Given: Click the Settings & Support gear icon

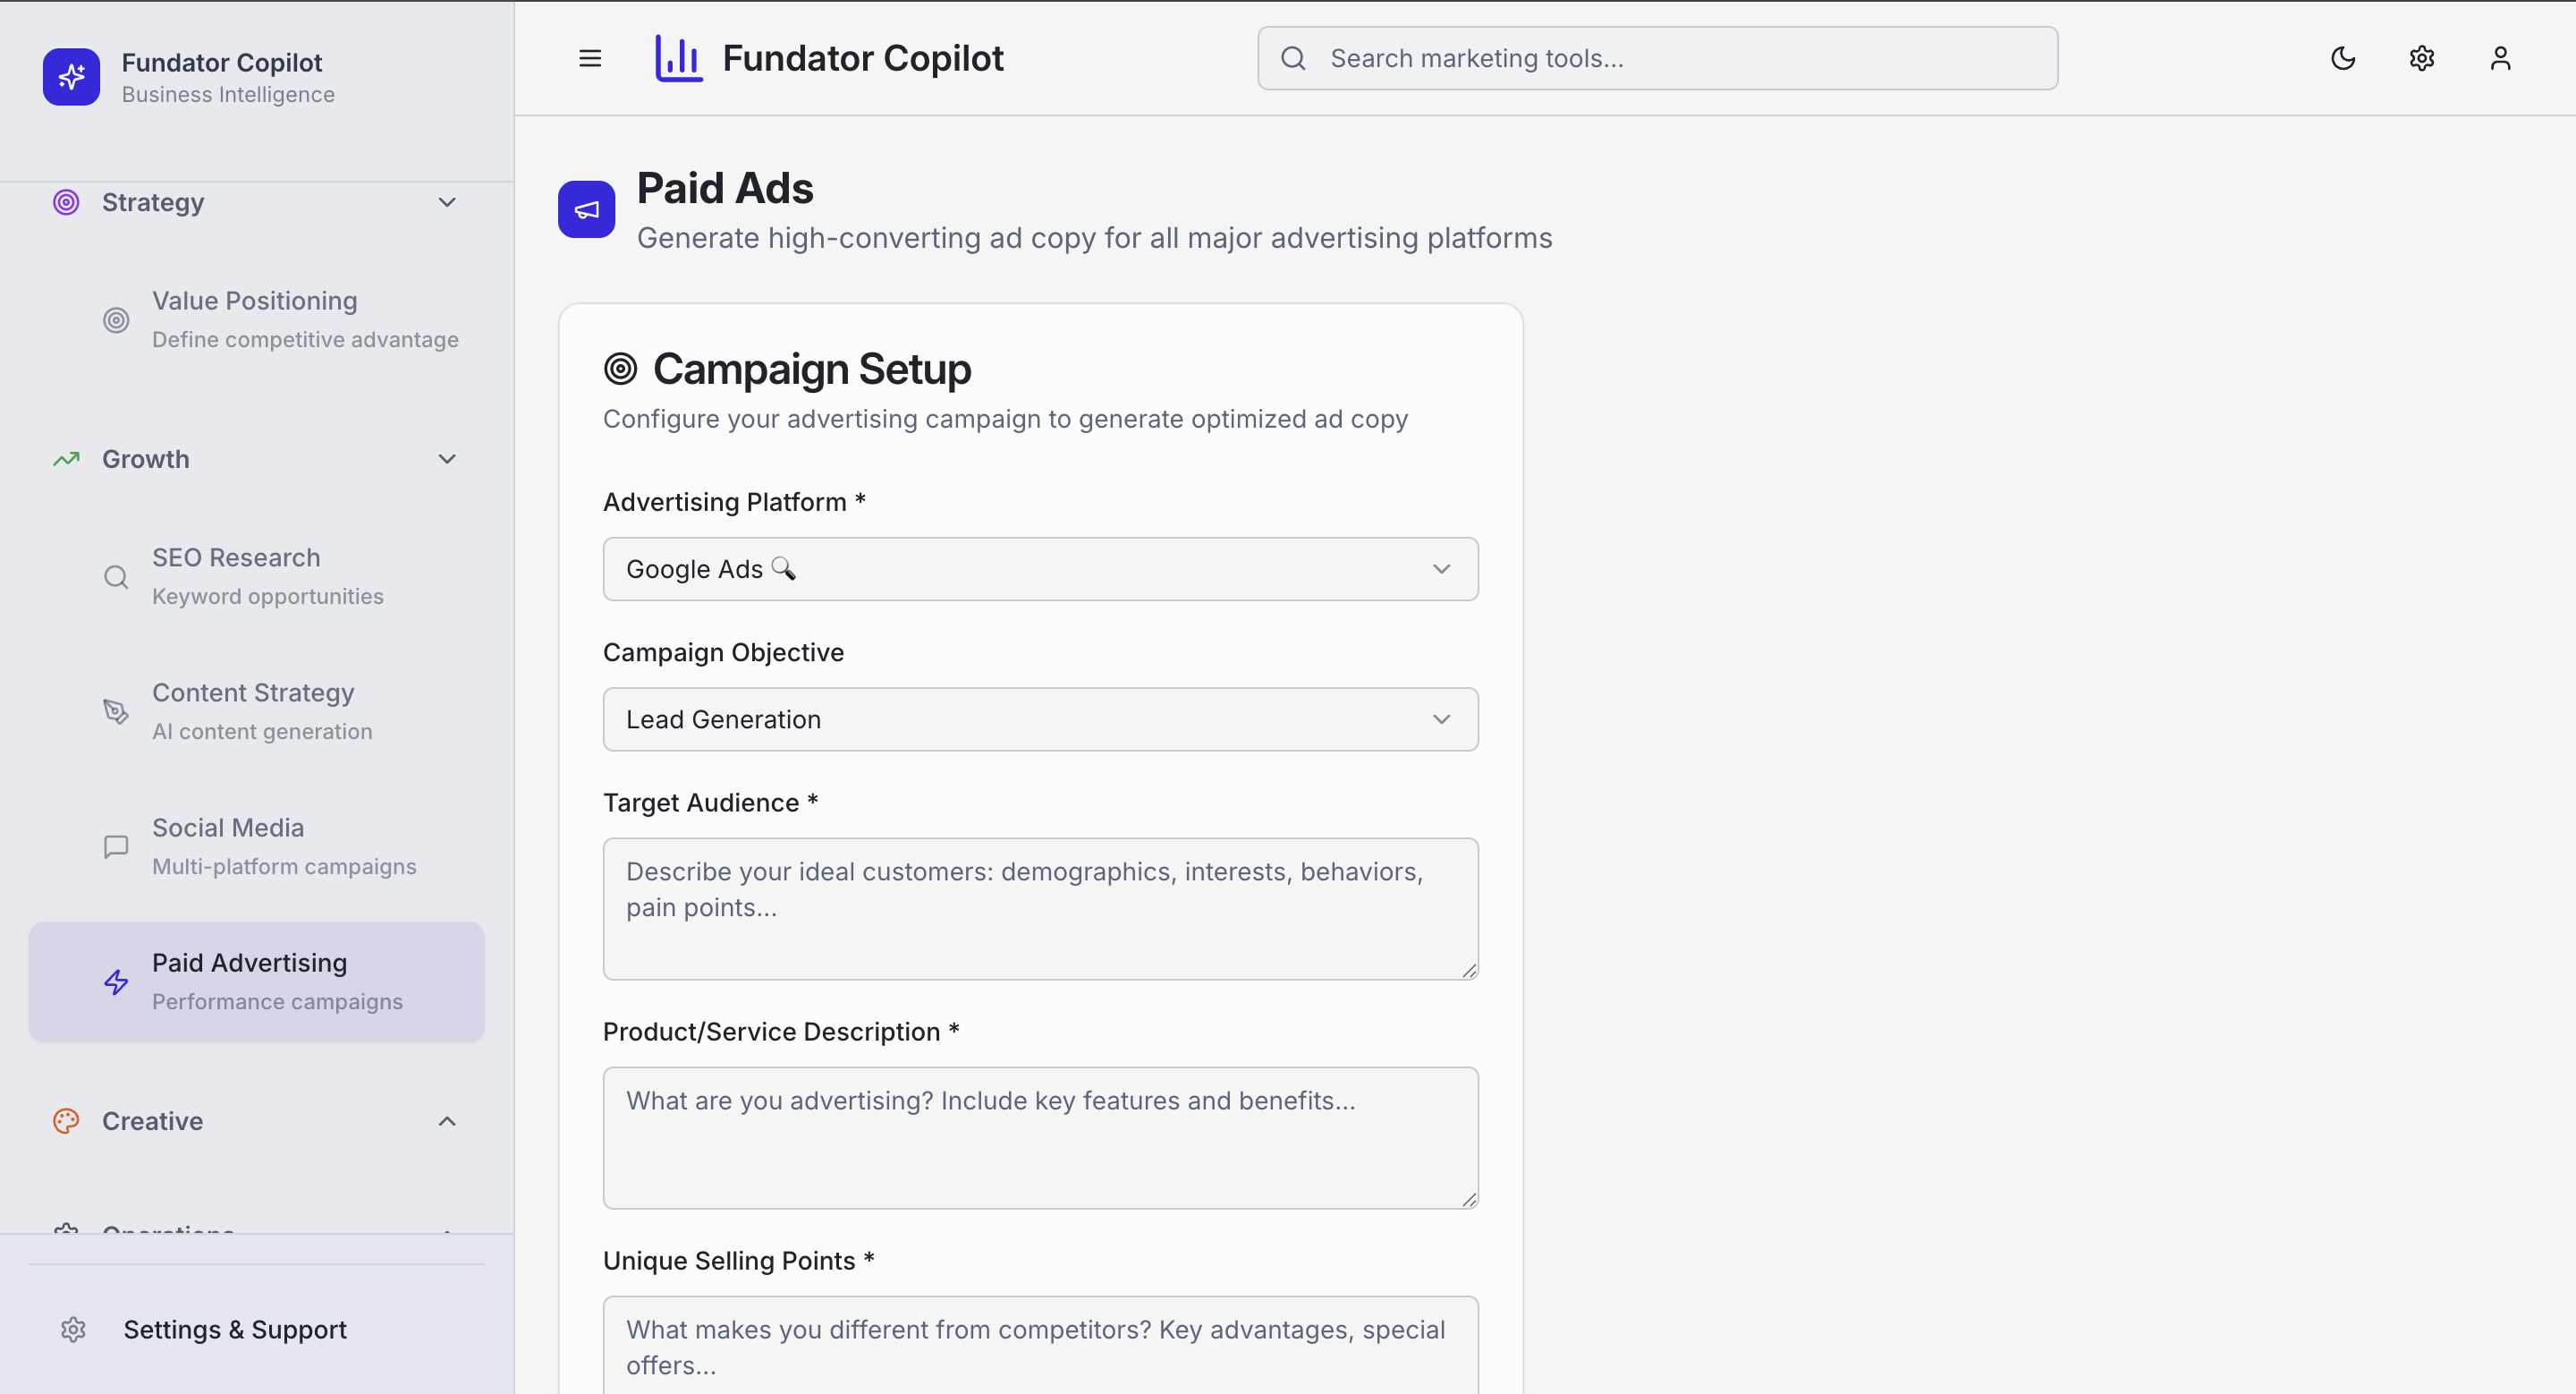Looking at the screenshot, I should pyautogui.click(x=73, y=1329).
